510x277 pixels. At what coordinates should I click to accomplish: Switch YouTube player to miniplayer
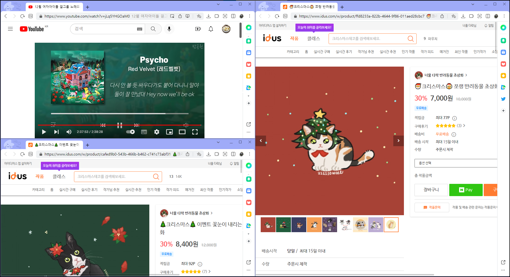click(169, 132)
